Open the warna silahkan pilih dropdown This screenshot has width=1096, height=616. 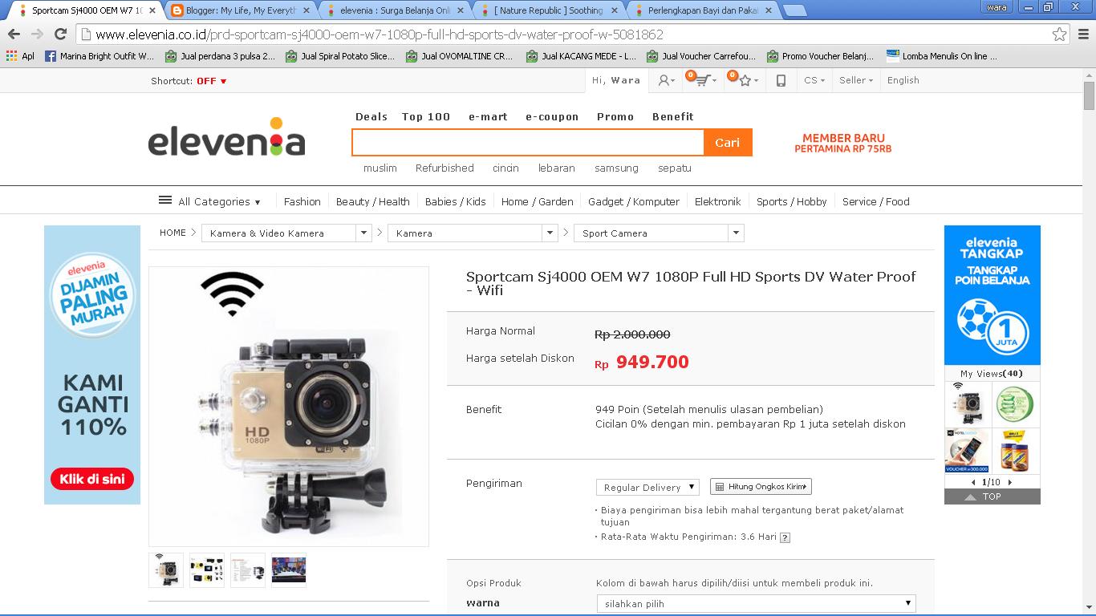point(756,603)
